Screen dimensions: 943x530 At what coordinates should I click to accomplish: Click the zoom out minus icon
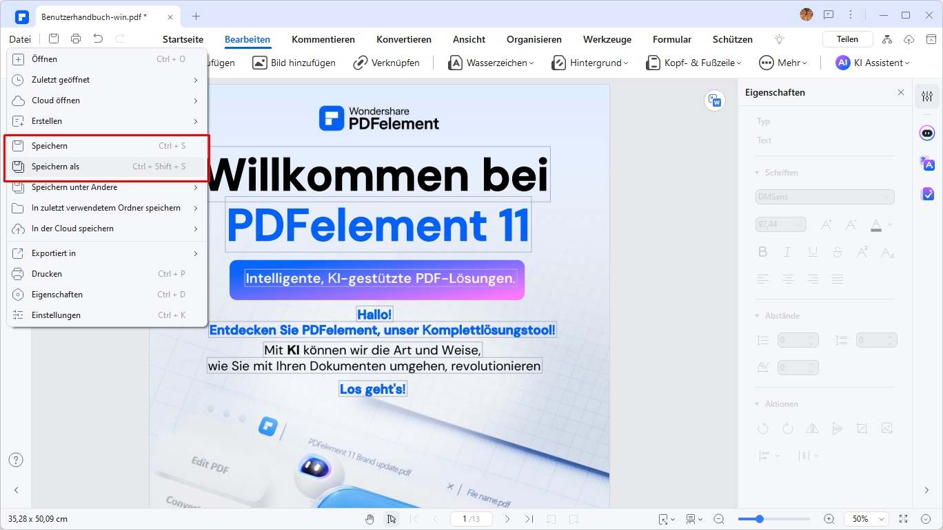pyautogui.click(x=719, y=519)
